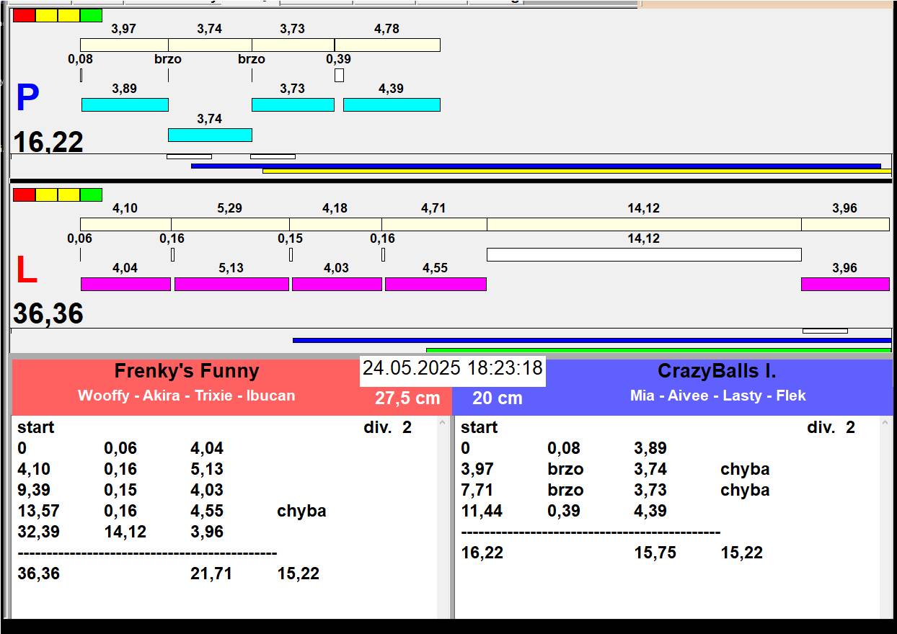Click the Frenky's Funny team header
The image size is (897, 634).
click(187, 372)
